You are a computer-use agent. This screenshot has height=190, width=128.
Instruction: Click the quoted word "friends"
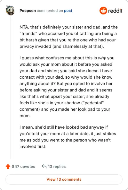coord(28,34)
